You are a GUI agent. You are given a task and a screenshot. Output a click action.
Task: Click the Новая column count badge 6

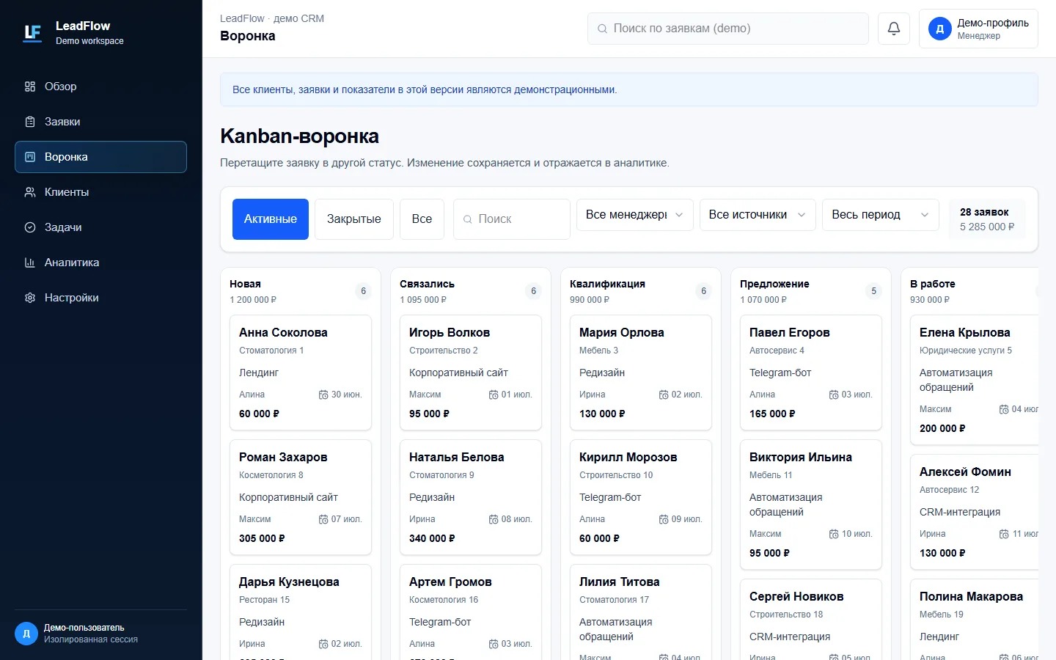coord(363,291)
